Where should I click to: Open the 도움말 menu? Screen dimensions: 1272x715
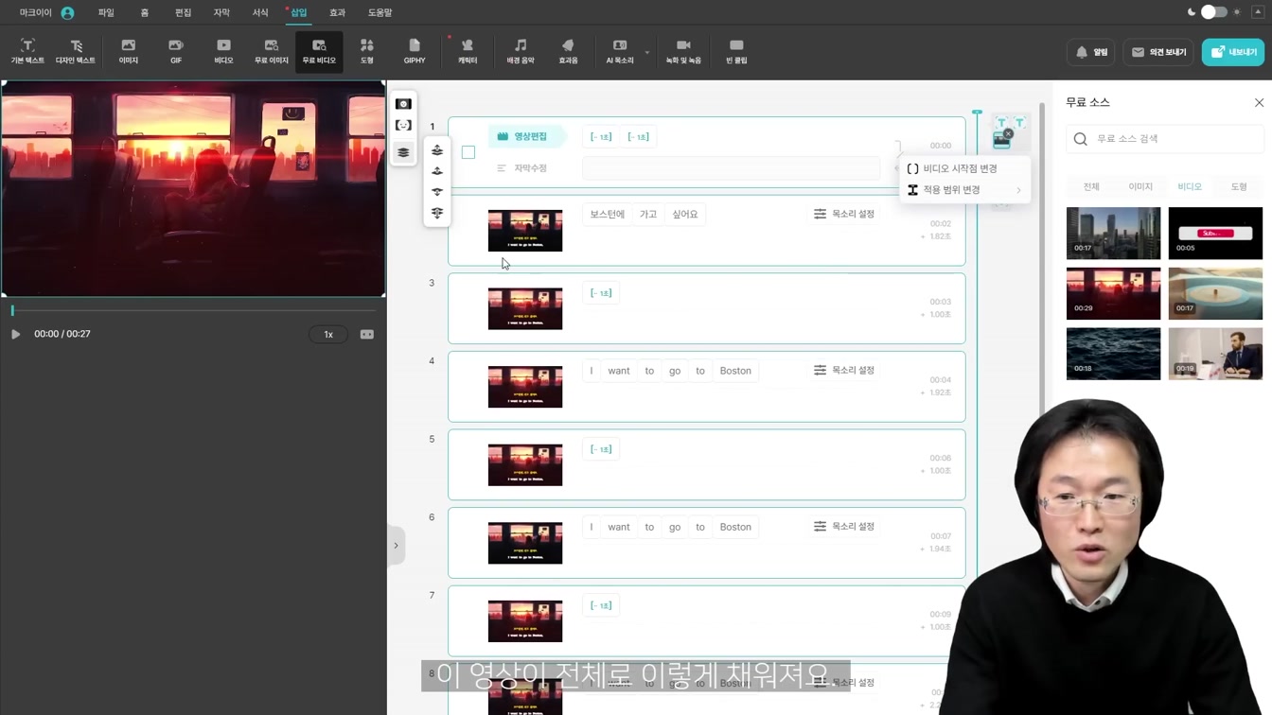click(x=380, y=13)
